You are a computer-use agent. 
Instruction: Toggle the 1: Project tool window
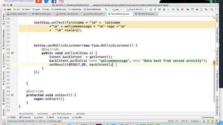(x=3, y=19)
